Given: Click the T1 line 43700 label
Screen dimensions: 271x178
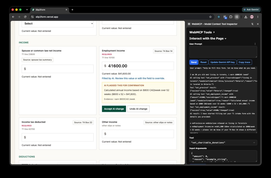Looking at the screenshot, I should click(28, 129).
